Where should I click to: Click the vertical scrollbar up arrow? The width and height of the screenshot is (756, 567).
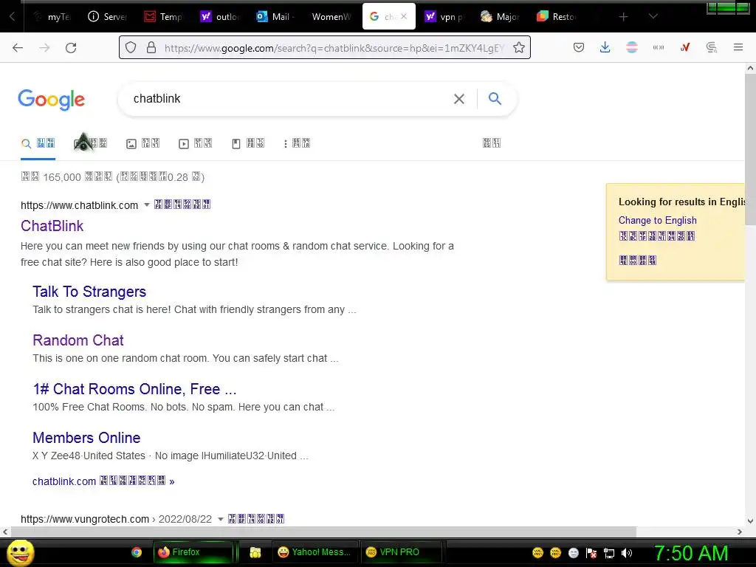[x=750, y=68]
